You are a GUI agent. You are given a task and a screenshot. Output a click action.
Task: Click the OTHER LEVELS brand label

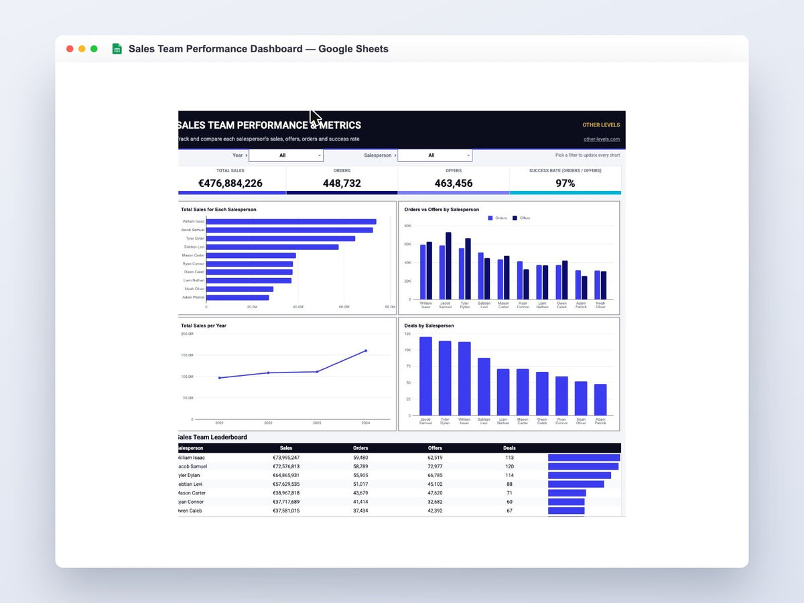(601, 125)
